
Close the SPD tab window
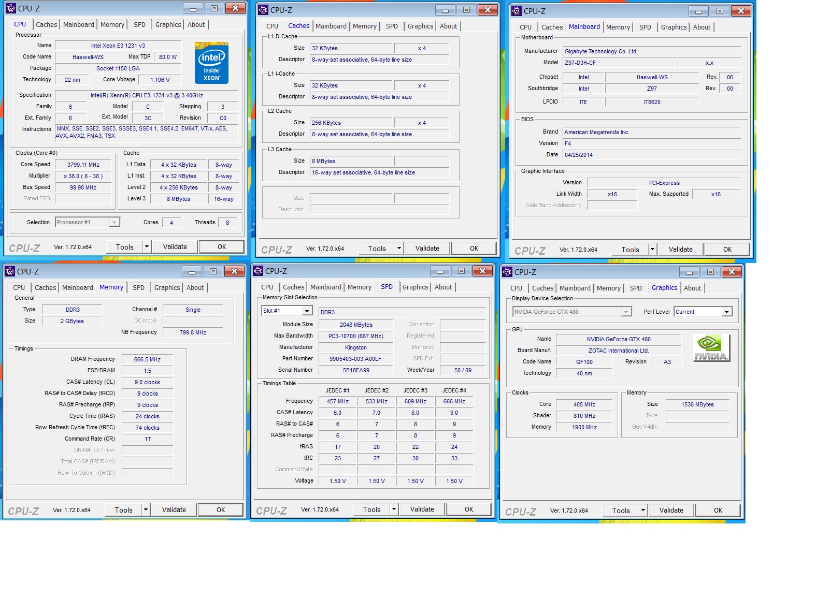pyautogui.click(x=482, y=271)
